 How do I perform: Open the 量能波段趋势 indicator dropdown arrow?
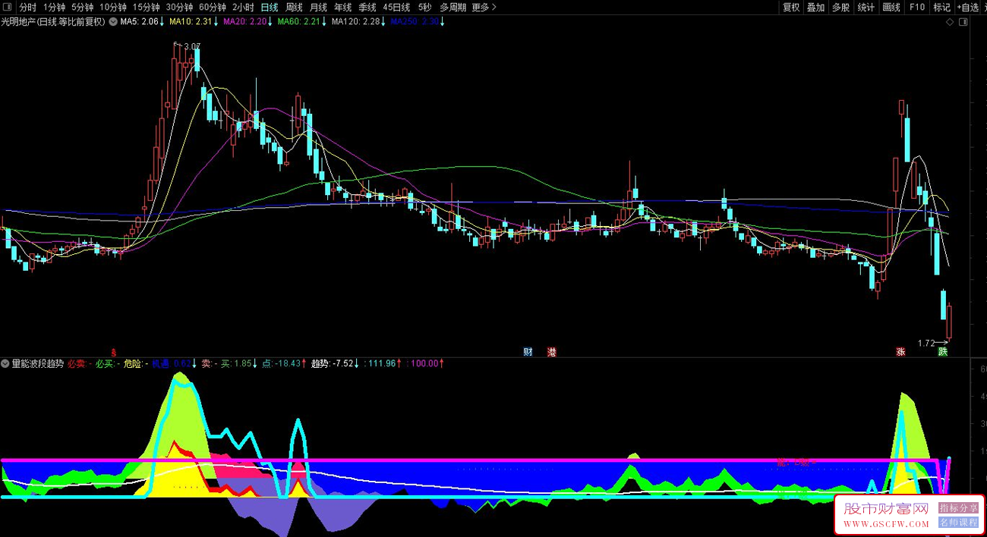click(5, 363)
